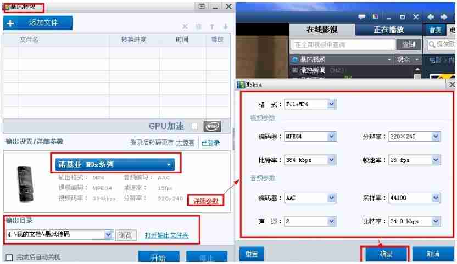Screen dimensions: 457x264
Task: Click the mini-mode icon in player title bar
Action: pyautogui.click(x=375, y=17)
